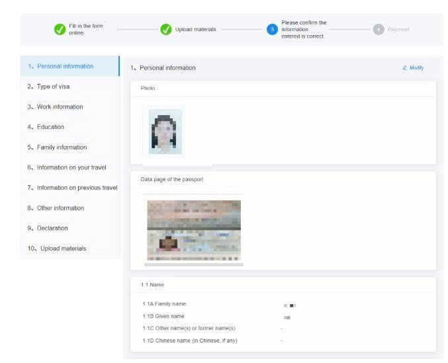Click the blurred Given name value
Image resolution: width=448 pixels, height=363 pixels.
(x=287, y=317)
